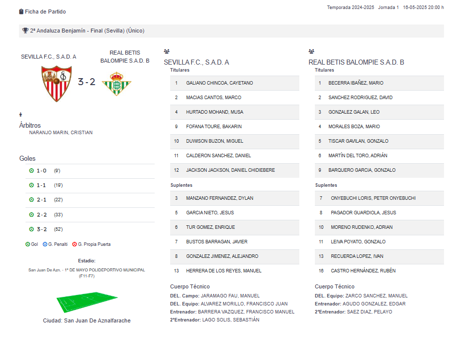Click the Jornada 1 label
470x338 pixels.
click(388, 8)
